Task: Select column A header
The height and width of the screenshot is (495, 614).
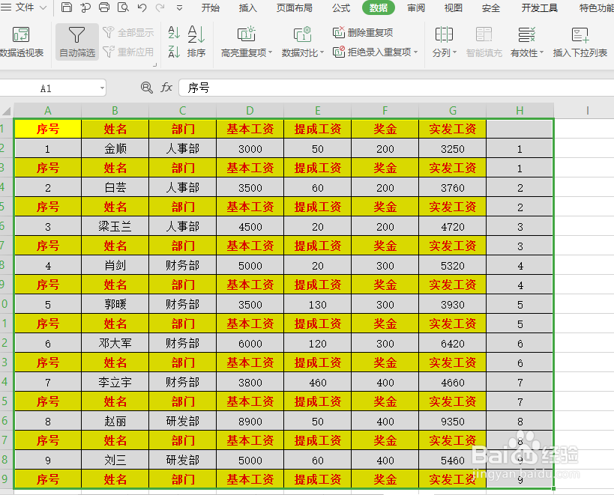Action: [x=47, y=111]
